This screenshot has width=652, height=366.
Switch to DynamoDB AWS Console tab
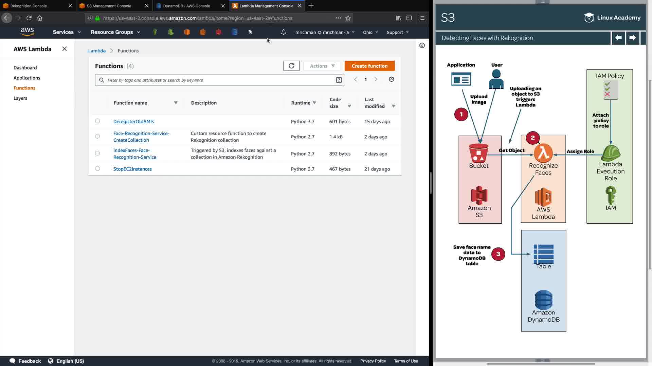coord(186,6)
